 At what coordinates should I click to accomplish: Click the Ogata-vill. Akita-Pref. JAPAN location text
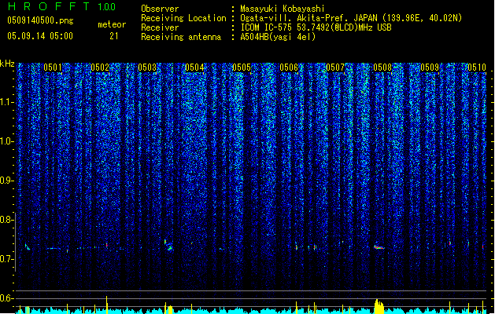coord(351,18)
